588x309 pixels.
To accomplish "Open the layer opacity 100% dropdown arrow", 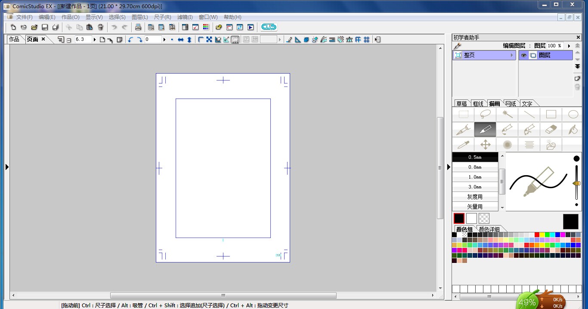I will 569,46.
